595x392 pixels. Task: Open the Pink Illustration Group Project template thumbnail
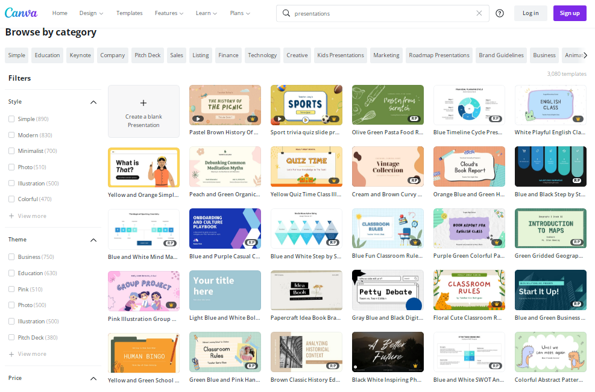coord(143,290)
